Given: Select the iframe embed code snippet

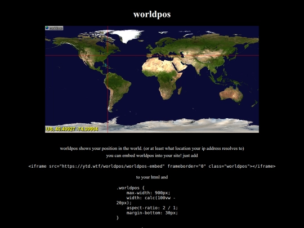Looking at the screenshot, I should (152, 166).
